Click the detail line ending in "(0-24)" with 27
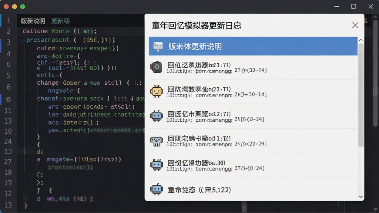The image size is (379, 213). point(215,168)
